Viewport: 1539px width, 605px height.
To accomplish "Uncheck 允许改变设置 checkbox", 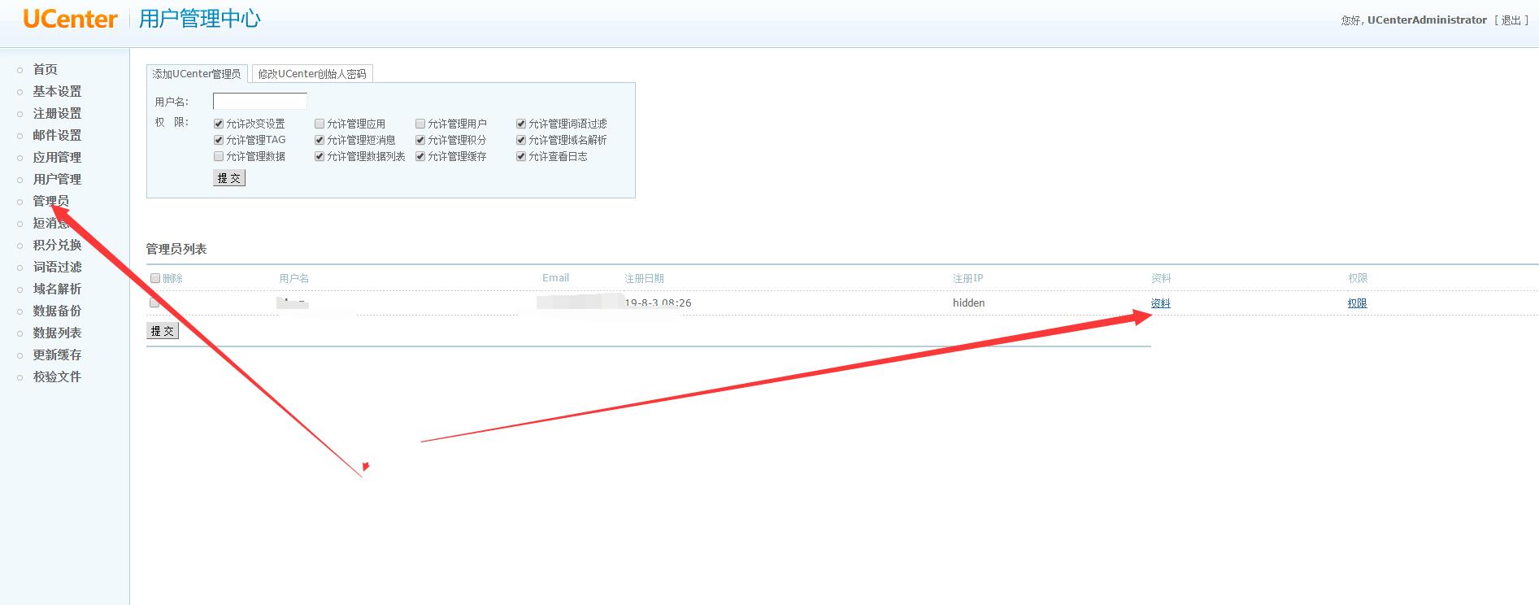I will [x=219, y=124].
